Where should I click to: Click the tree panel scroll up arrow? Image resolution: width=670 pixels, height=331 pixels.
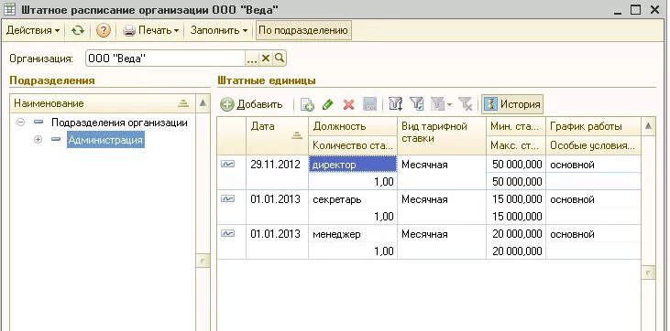[203, 103]
